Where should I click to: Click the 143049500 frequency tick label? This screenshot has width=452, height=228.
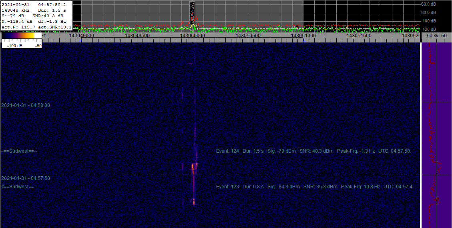[137, 35]
